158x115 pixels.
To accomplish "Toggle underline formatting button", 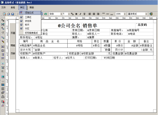I will coord(84,14).
